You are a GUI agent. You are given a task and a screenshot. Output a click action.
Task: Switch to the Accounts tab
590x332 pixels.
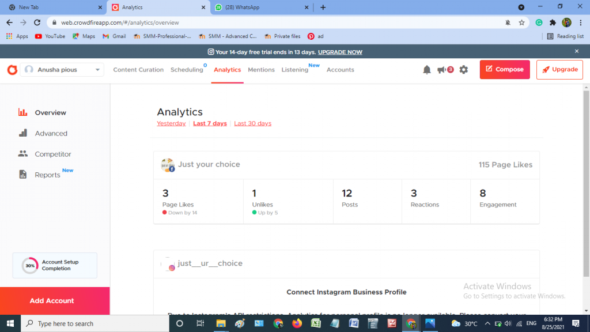[x=340, y=70]
